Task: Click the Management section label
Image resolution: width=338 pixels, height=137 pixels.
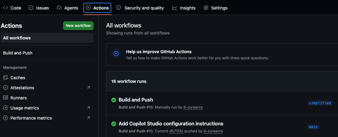Action: pos(15,68)
